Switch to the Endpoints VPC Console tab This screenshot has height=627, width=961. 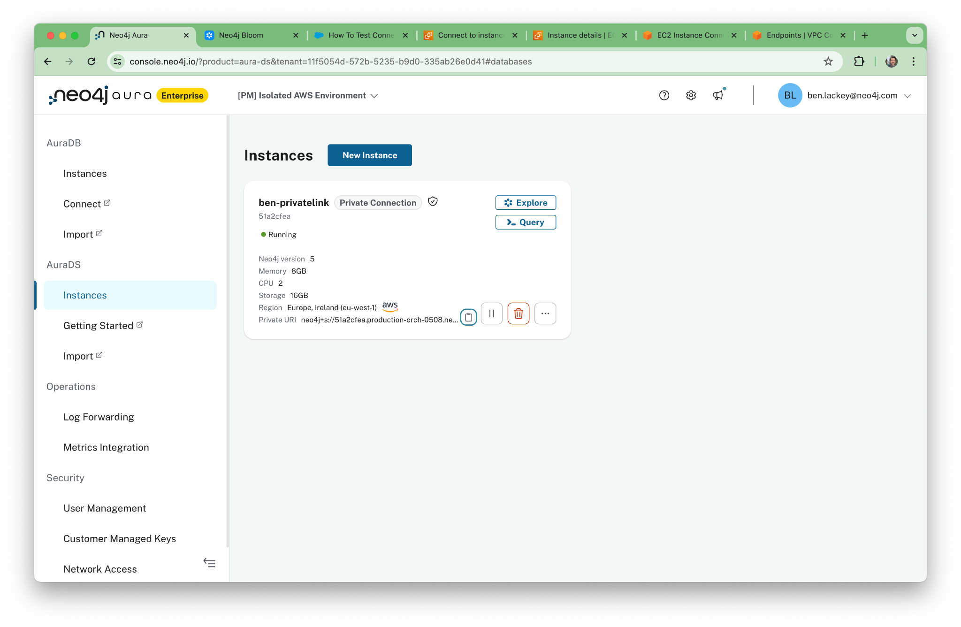(800, 35)
